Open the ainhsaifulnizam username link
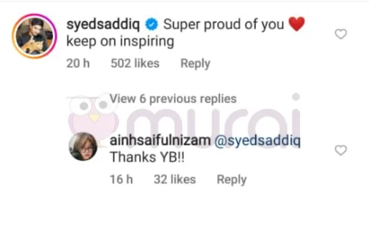Image resolution: width=369 pixels, height=246 pixels. click(160, 140)
